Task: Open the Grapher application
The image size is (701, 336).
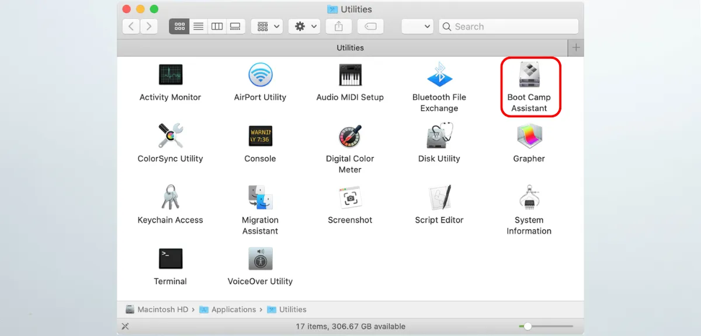Action: click(x=529, y=136)
